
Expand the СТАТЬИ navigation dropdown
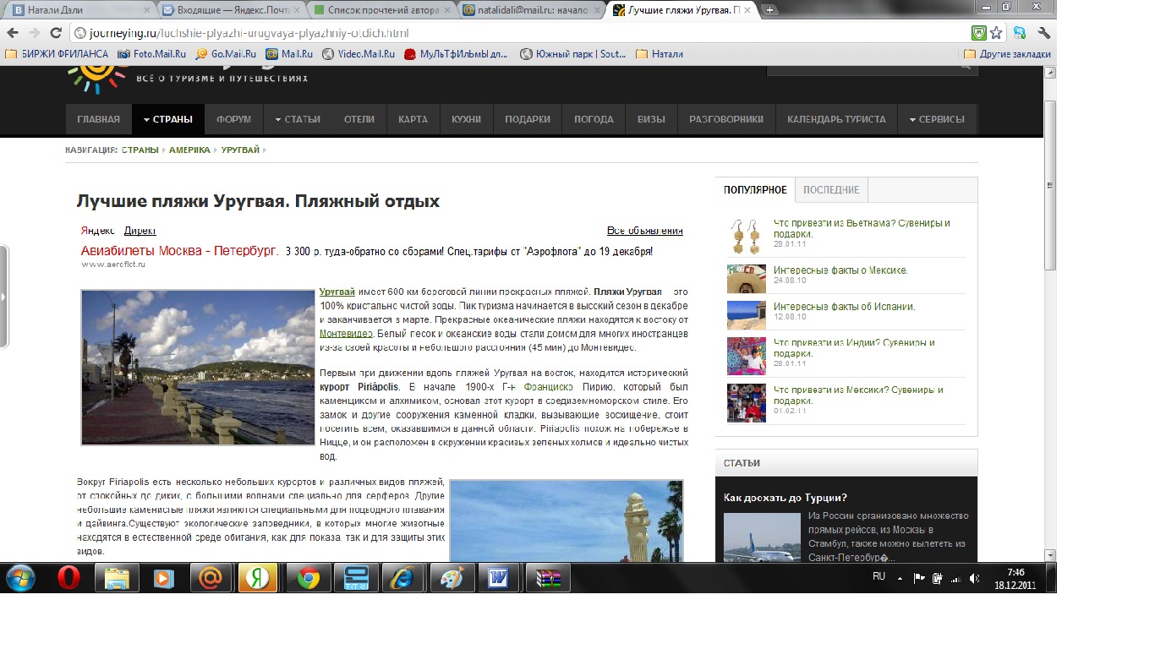(x=298, y=119)
